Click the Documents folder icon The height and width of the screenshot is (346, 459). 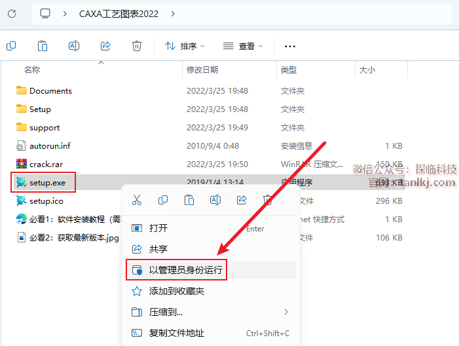pos(22,90)
